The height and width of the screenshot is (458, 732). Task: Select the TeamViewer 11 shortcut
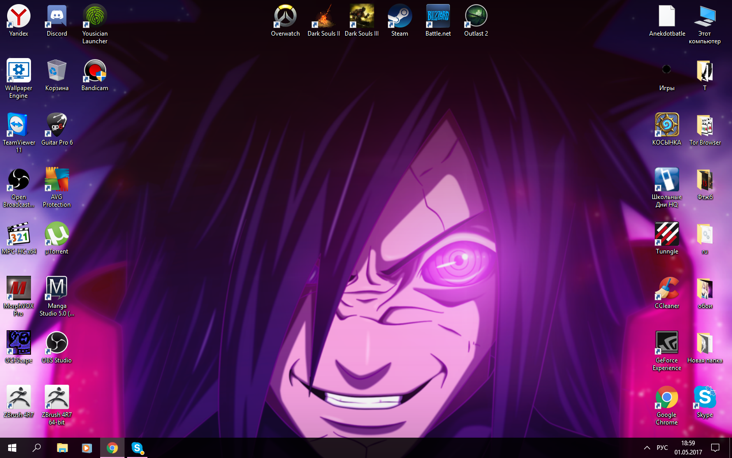tap(19, 133)
